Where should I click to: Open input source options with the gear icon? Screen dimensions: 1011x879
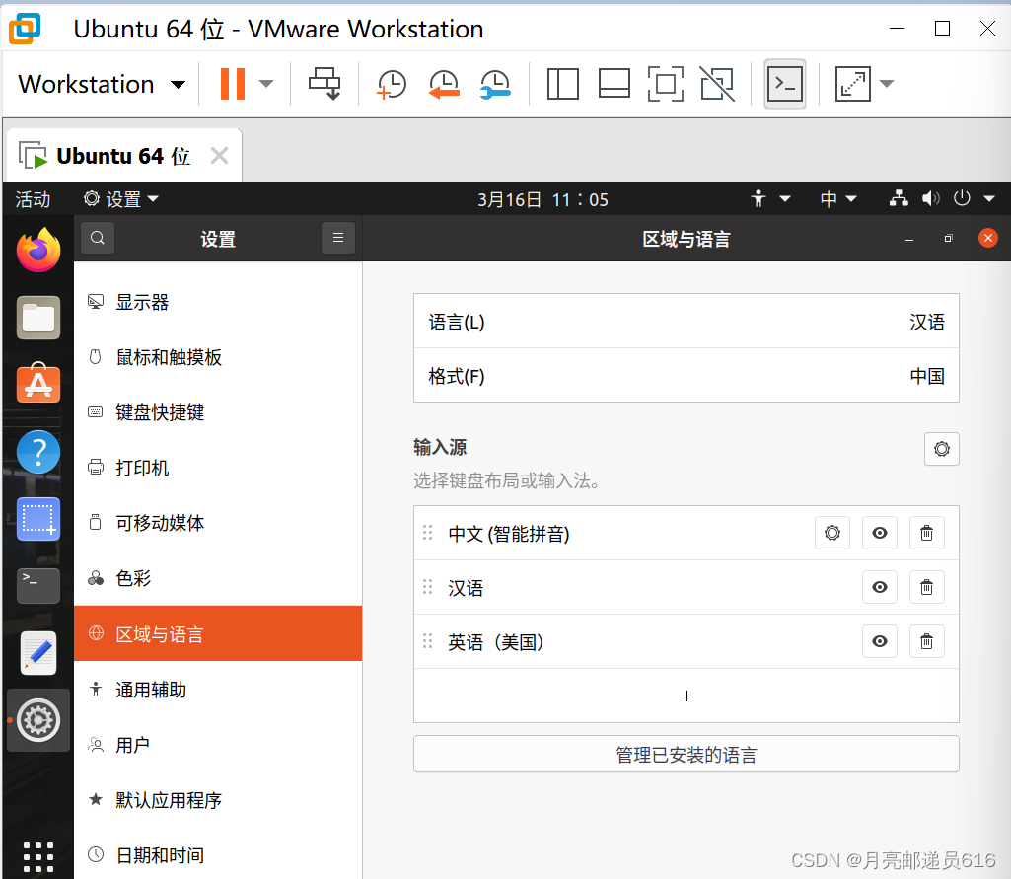tap(941, 449)
